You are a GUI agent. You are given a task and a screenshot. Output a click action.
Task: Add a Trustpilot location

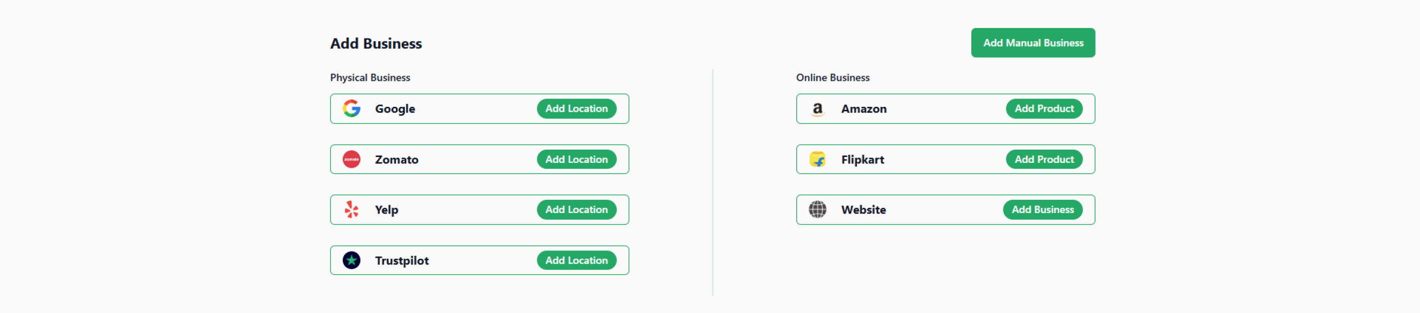(x=576, y=260)
